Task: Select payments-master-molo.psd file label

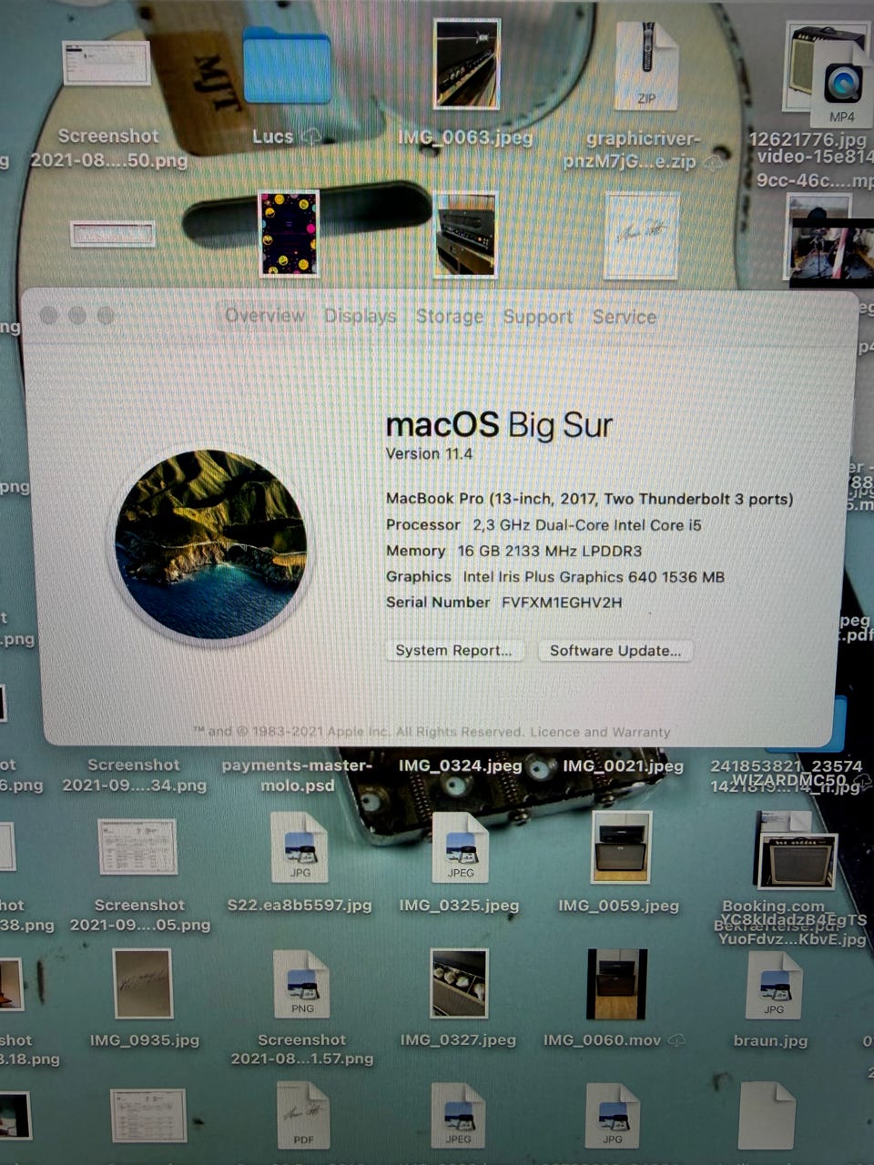Action: [x=297, y=775]
